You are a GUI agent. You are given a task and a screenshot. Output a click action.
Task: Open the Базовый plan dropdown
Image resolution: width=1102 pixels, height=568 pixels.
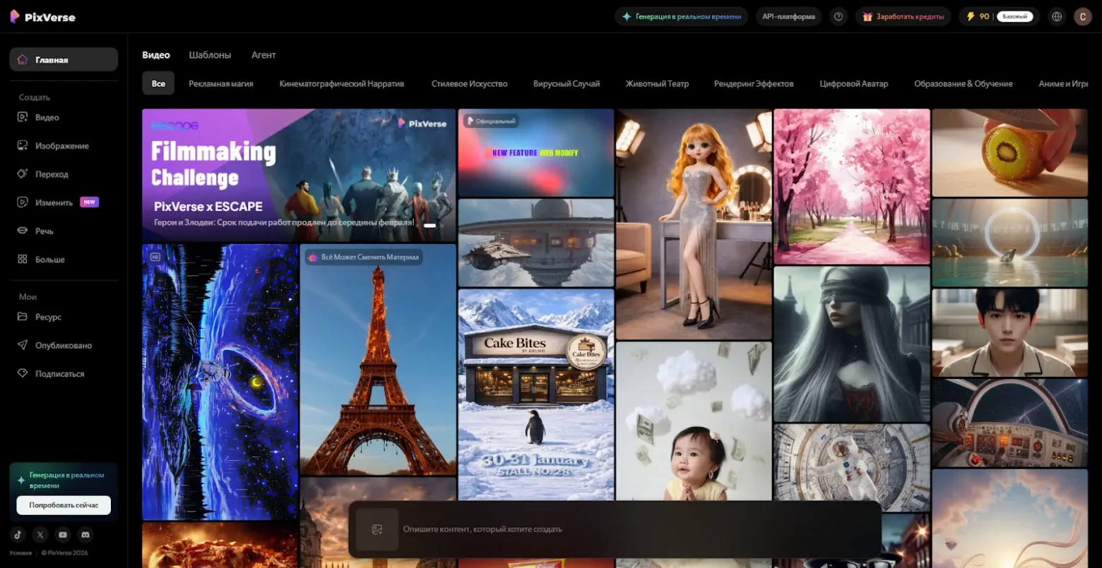[1017, 16]
